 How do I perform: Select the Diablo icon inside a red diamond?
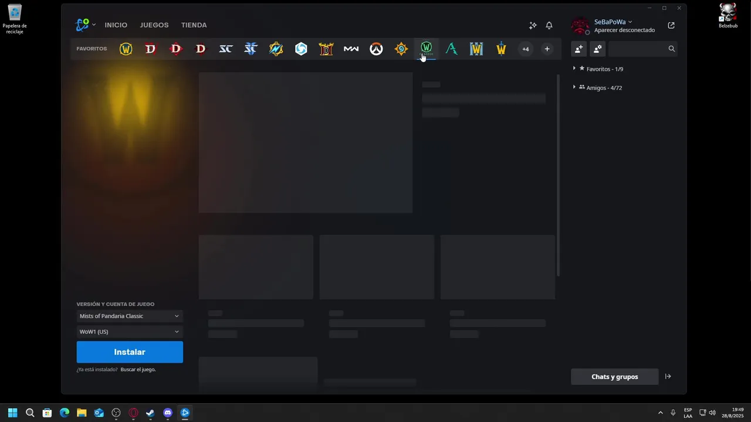click(x=175, y=49)
